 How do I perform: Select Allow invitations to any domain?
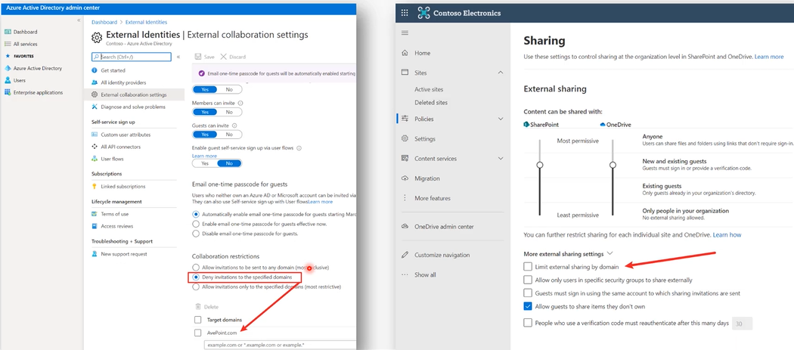[196, 267]
